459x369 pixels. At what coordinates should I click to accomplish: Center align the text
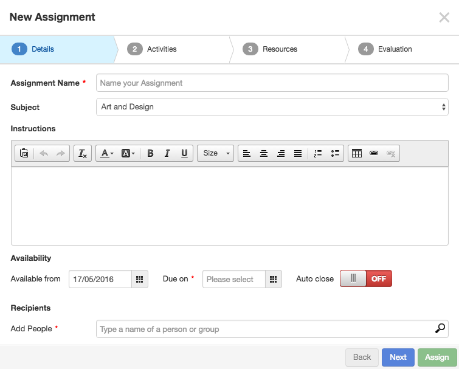pos(264,153)
